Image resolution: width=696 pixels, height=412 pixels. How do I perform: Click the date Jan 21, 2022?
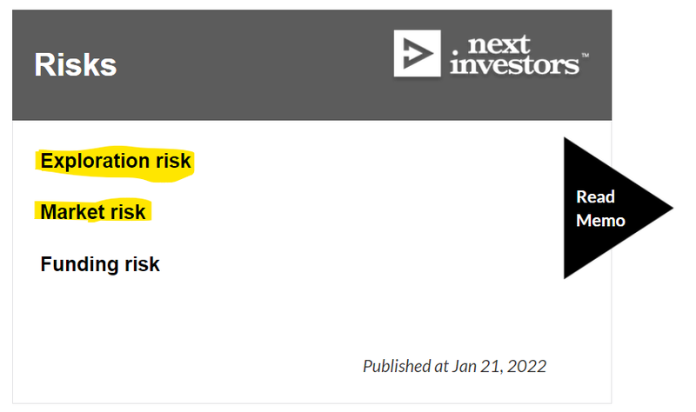click(499, 366)
